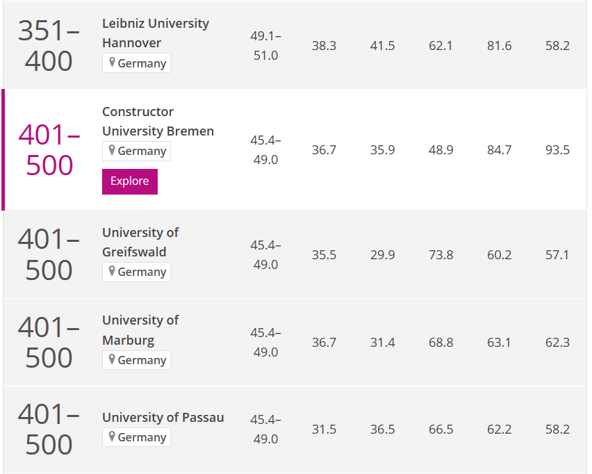Click the location pin icon for University of Greifswald
Screen dimensions: 592x474
(x=112, y=272)
